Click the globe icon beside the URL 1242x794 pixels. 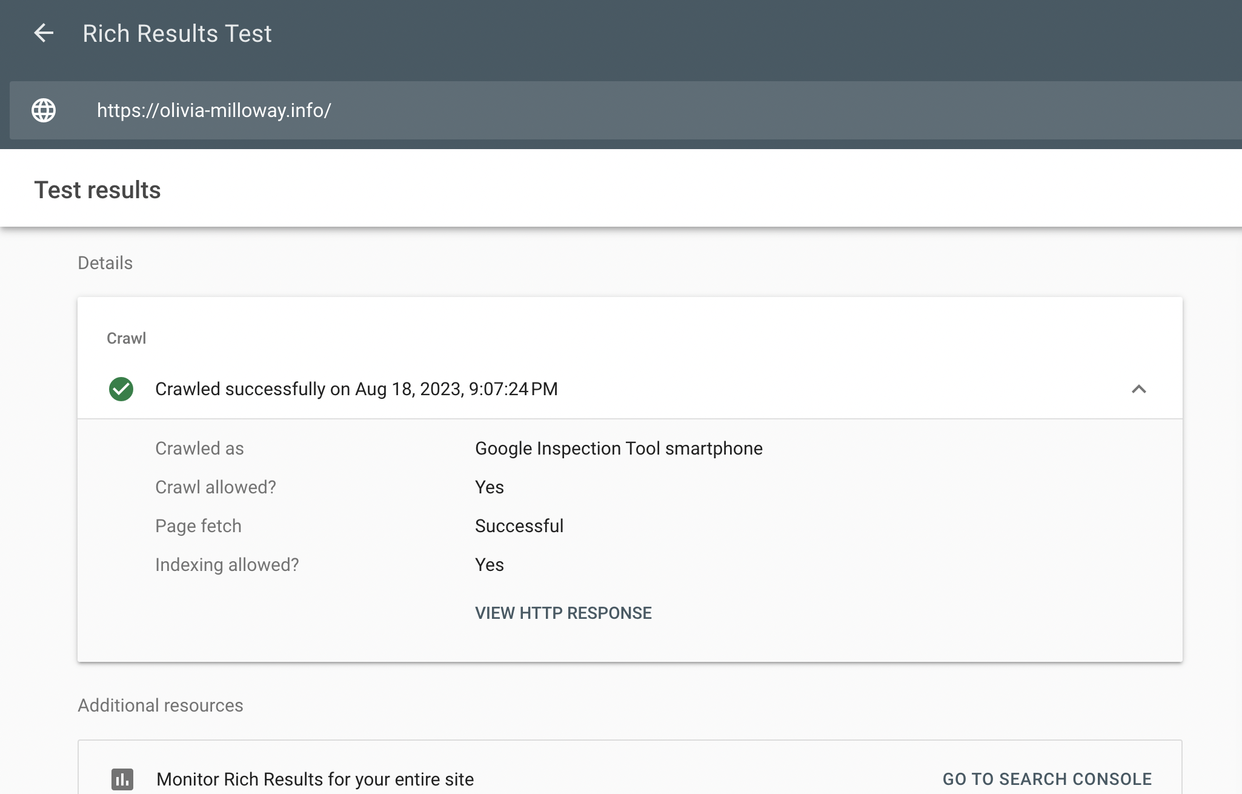point(44,110)
